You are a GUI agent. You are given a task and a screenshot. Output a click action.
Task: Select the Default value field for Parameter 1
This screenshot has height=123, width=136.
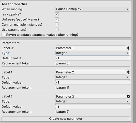click(92, 58)
